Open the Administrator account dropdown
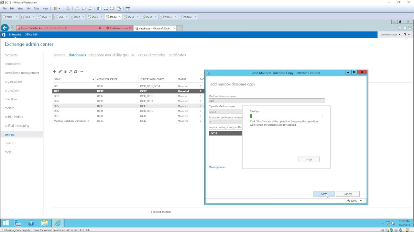Viewport: 414px width, 232px height. 390,34
